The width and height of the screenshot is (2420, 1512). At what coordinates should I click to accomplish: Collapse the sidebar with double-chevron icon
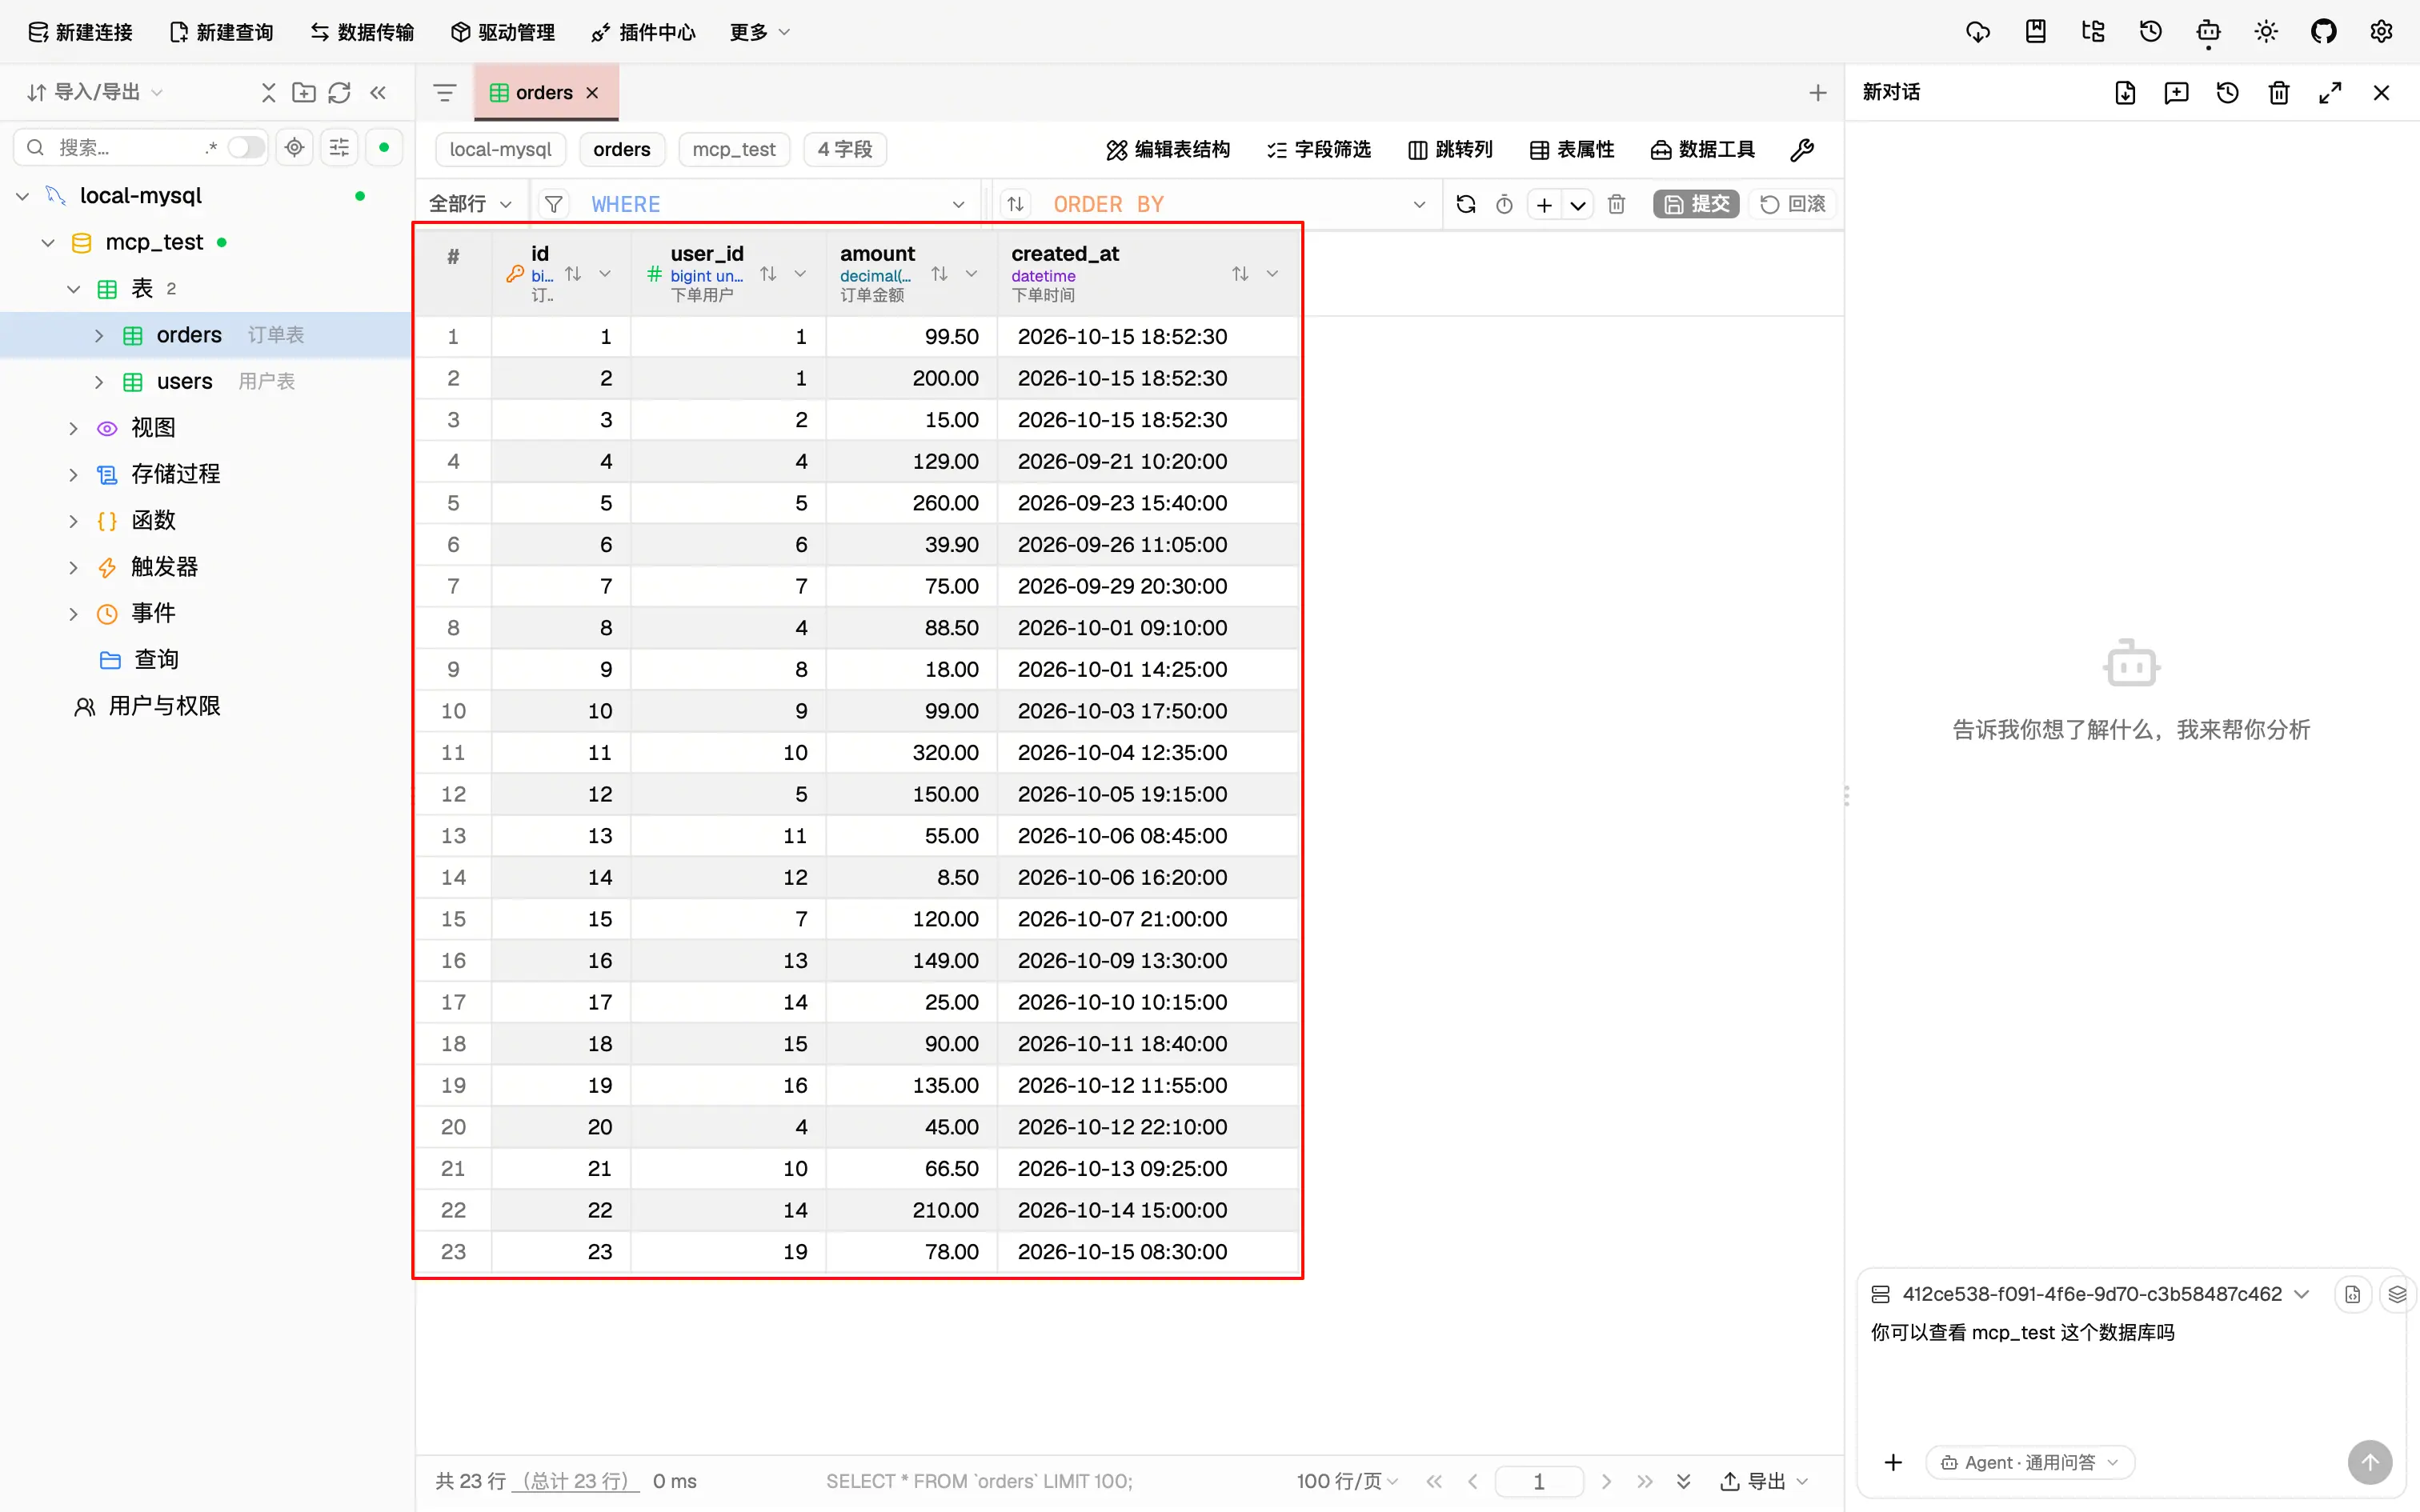(378, 92)
